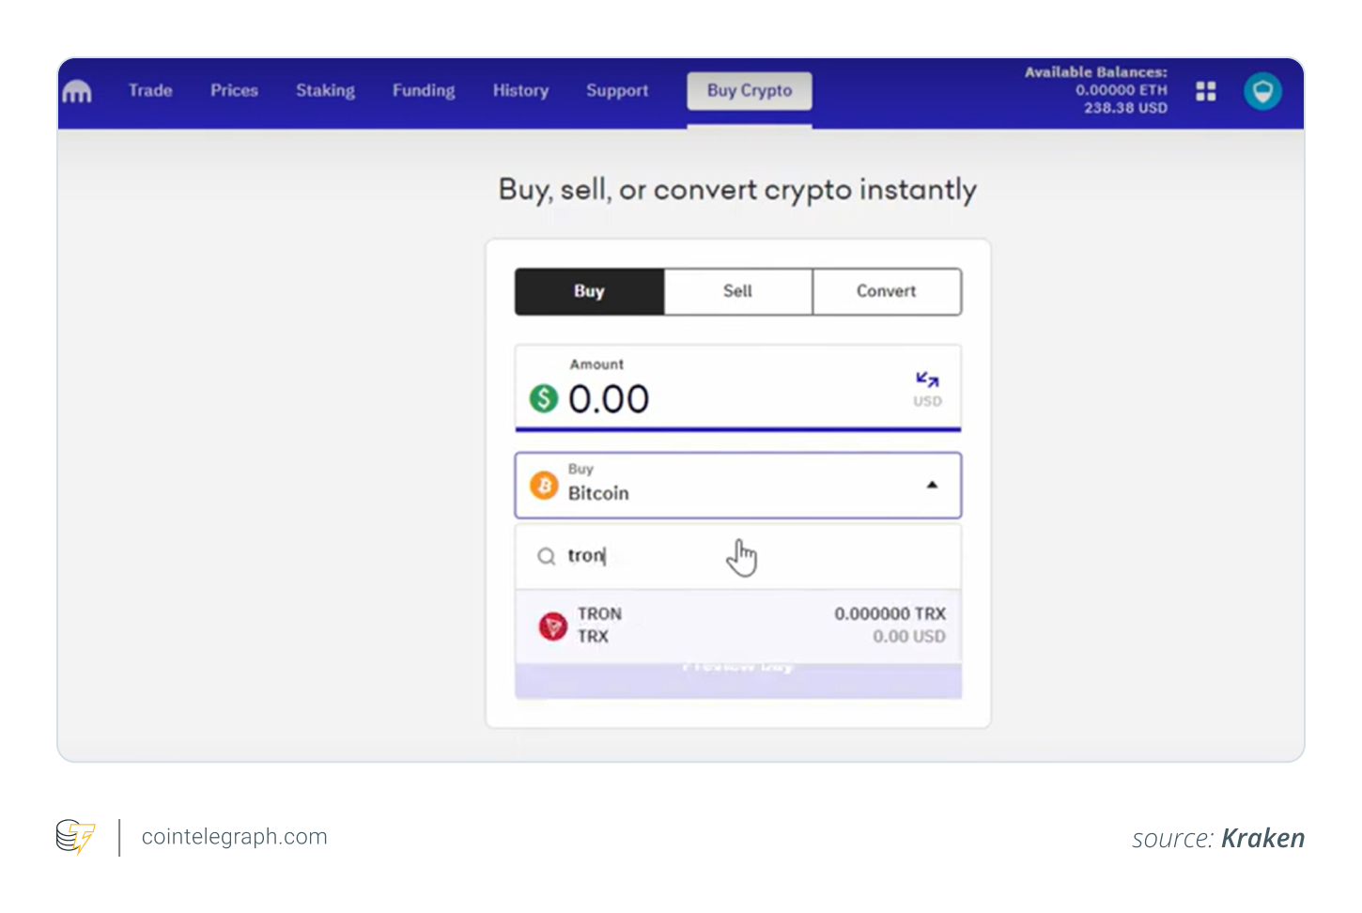
Task: Click the TRON logo in the results list
Action: click(x=553, y=626)
